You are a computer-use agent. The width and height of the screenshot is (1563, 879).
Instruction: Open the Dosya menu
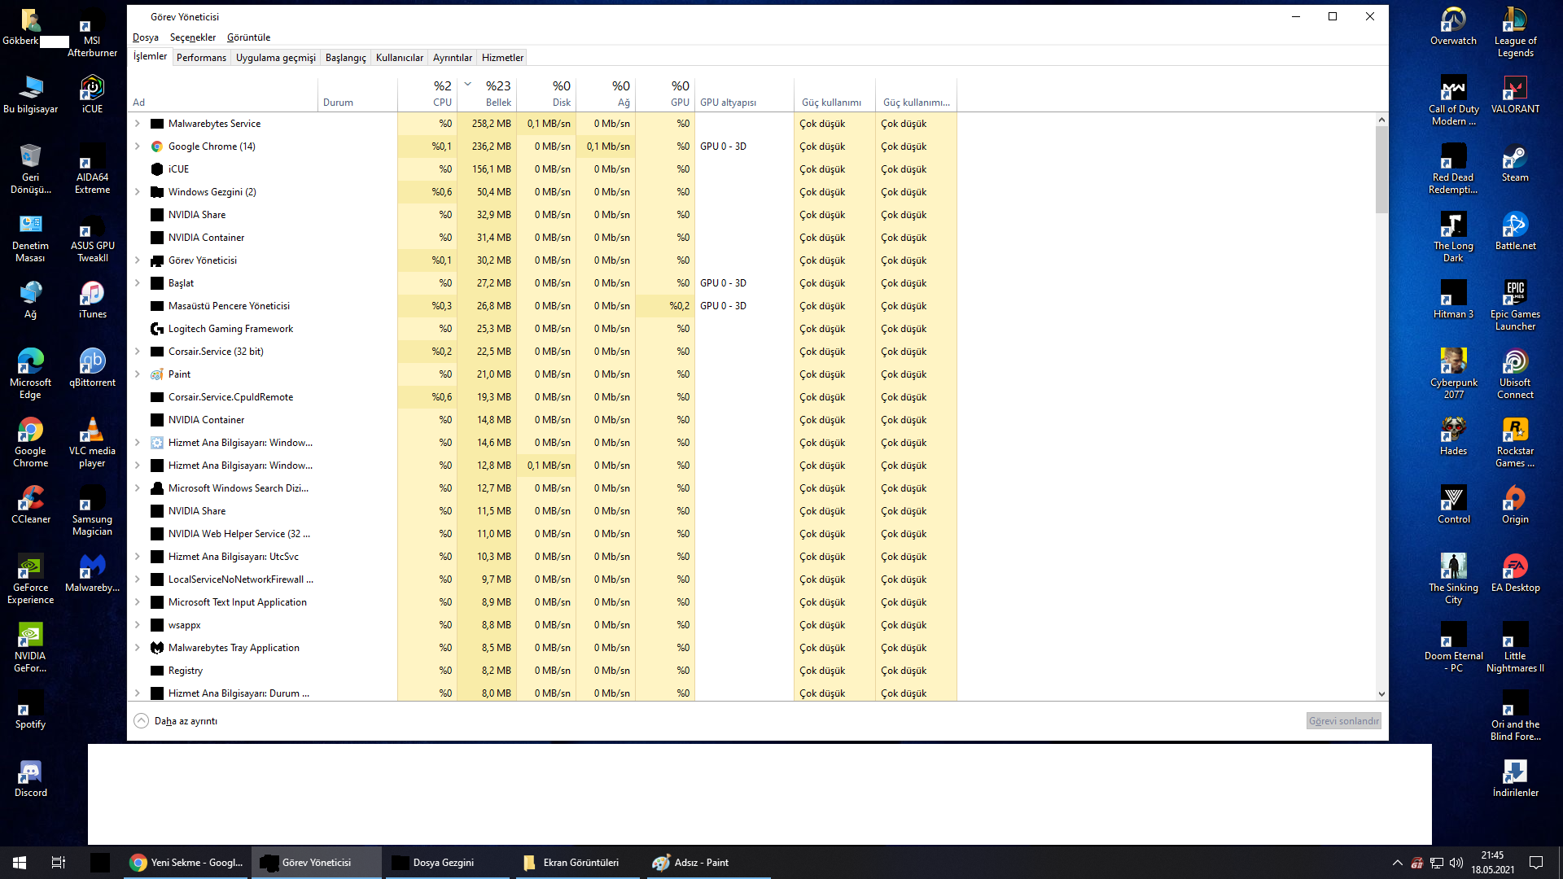[x=146, y=37]
